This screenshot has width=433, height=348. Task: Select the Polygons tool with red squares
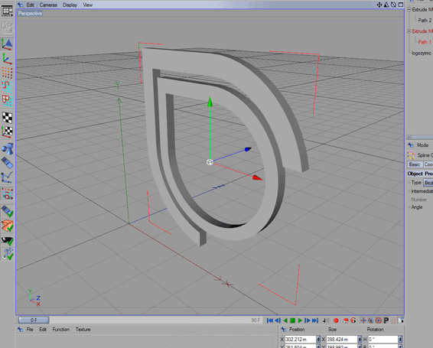pos(7,101)
